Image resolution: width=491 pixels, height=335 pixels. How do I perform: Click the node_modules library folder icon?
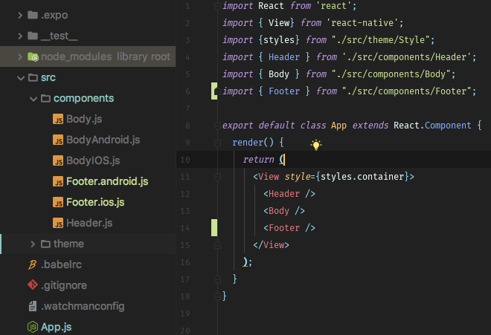(x=33, y=56)
